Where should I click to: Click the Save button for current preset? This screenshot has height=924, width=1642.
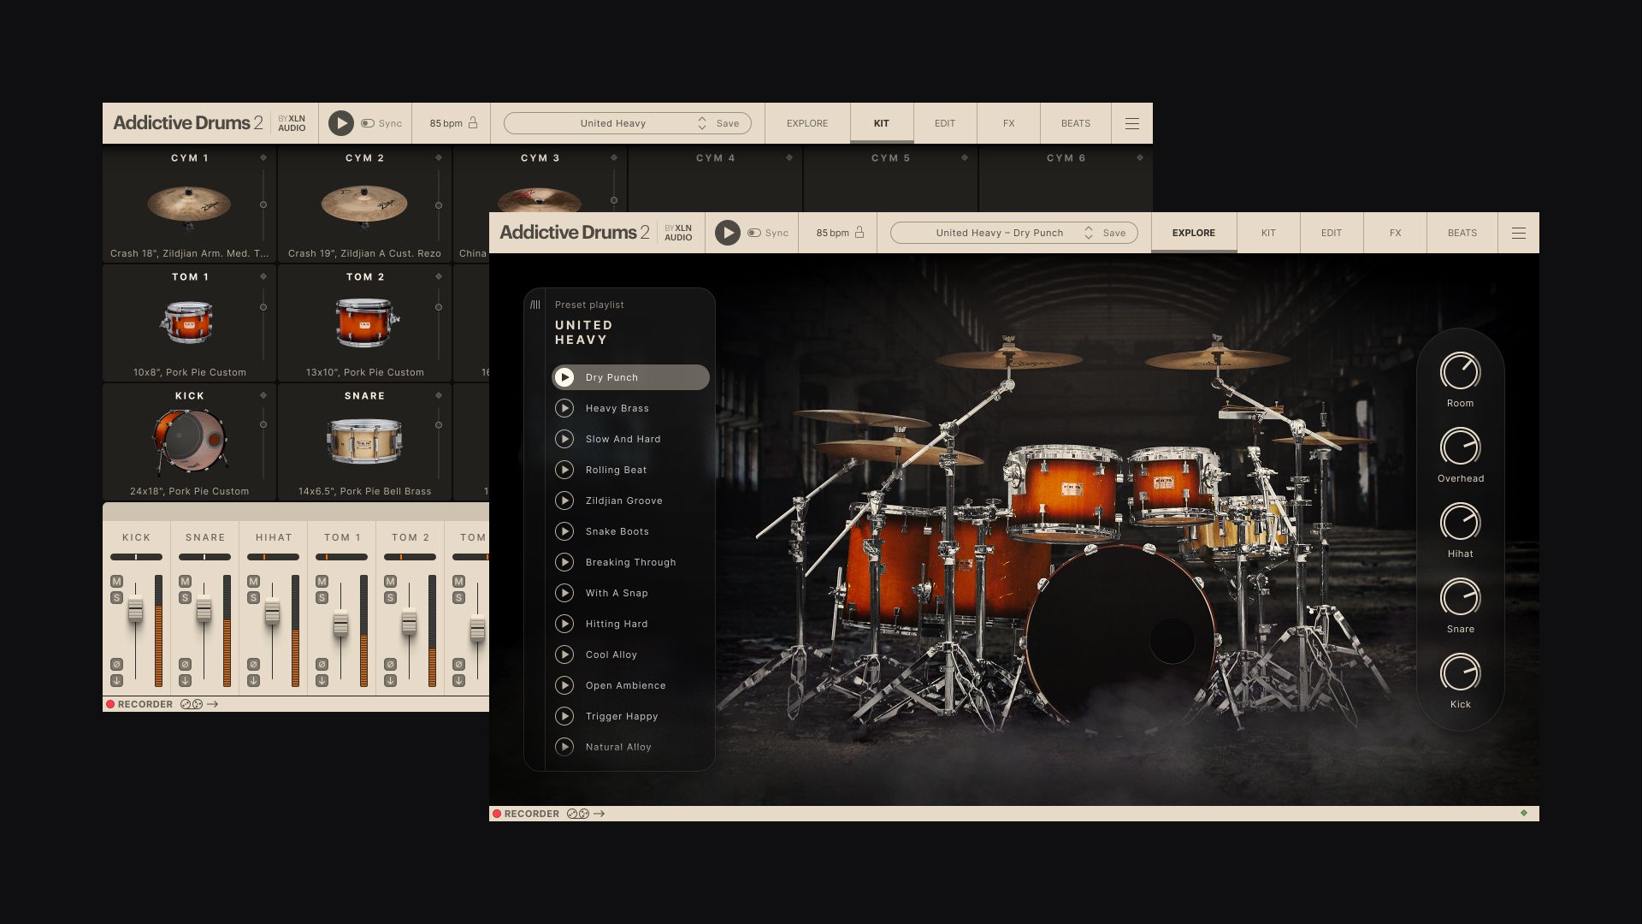click(x=1114, y=233)
